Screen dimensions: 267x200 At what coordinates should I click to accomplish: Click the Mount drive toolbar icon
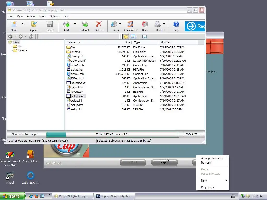(158, 24)
